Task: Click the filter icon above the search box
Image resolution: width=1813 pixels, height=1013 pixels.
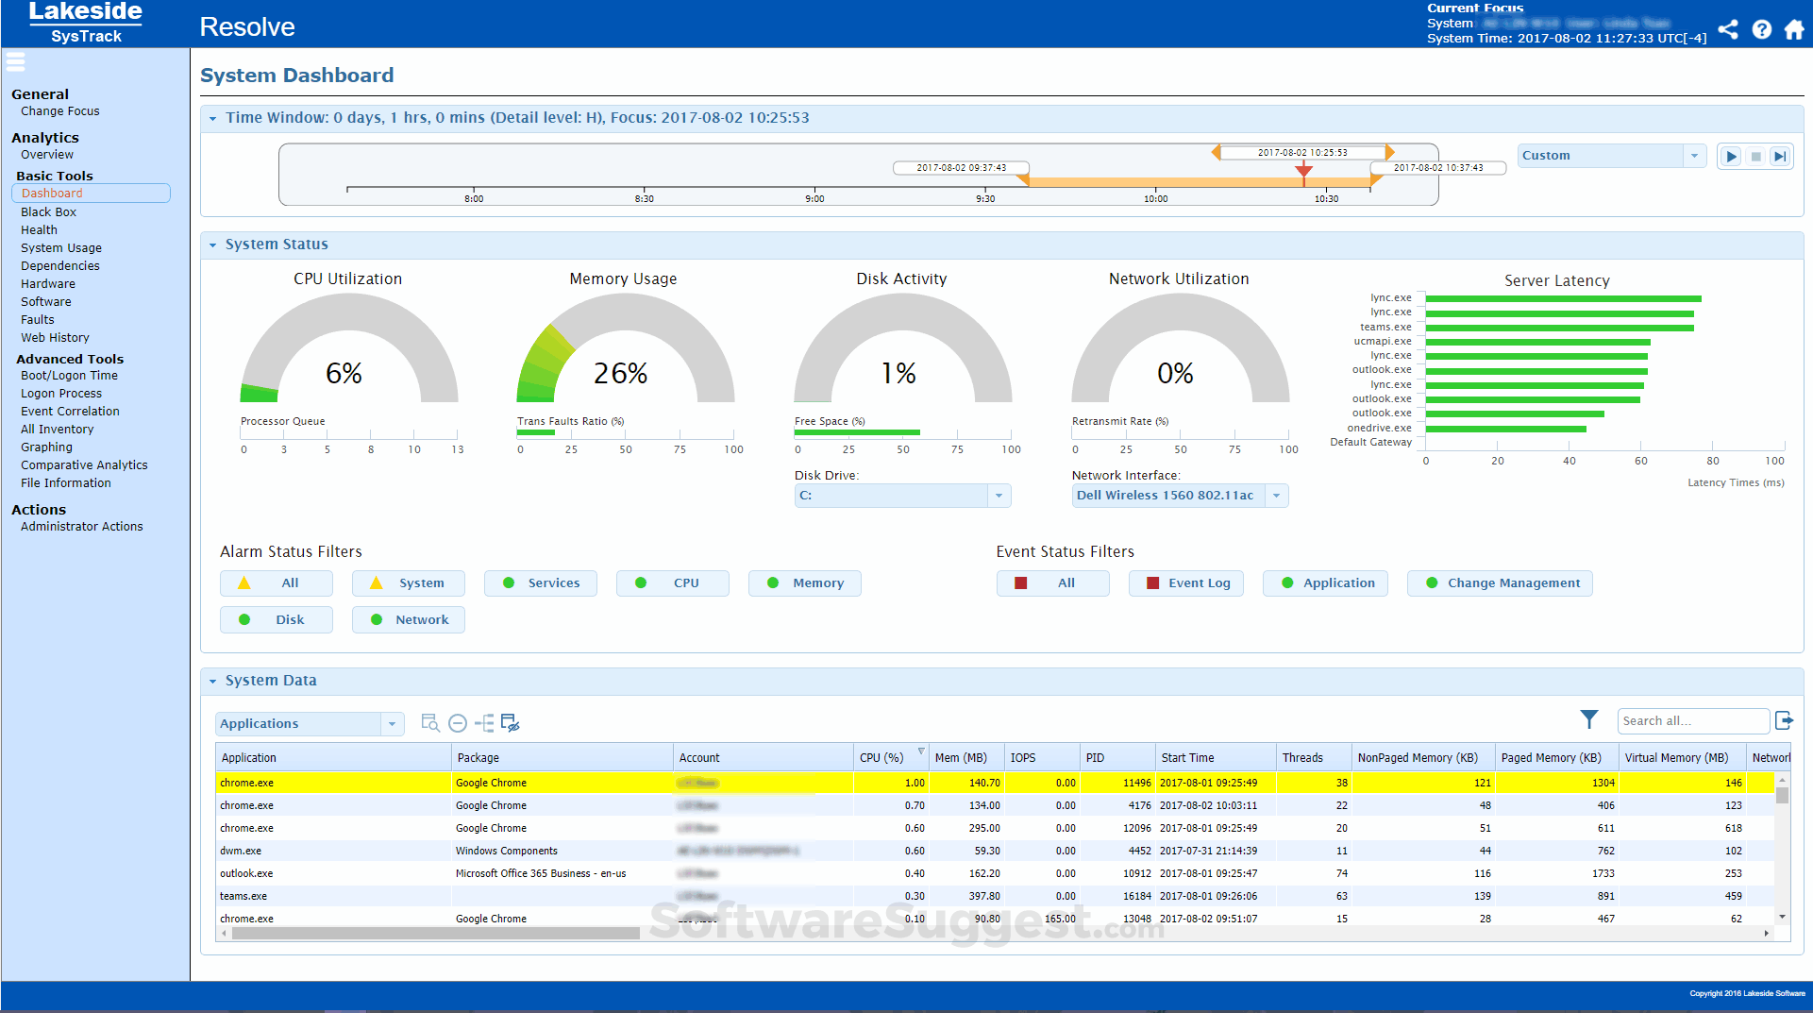Action: [x=1589, y=719]
